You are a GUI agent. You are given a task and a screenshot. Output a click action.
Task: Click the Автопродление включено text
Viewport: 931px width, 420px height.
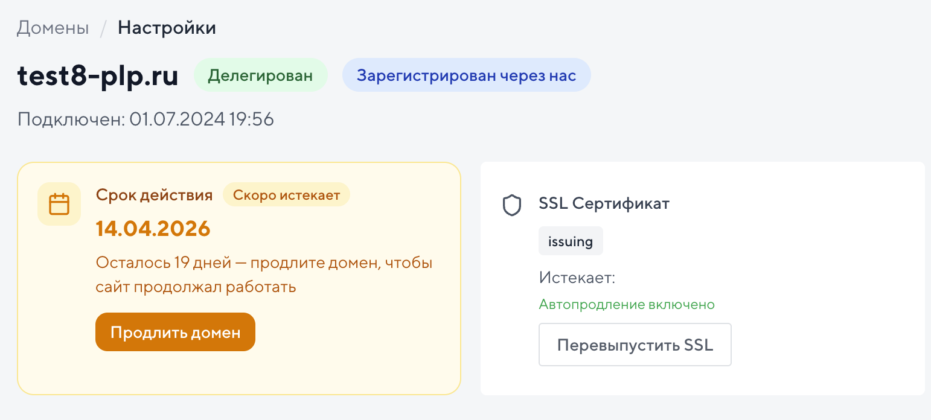tap(627, 304)
